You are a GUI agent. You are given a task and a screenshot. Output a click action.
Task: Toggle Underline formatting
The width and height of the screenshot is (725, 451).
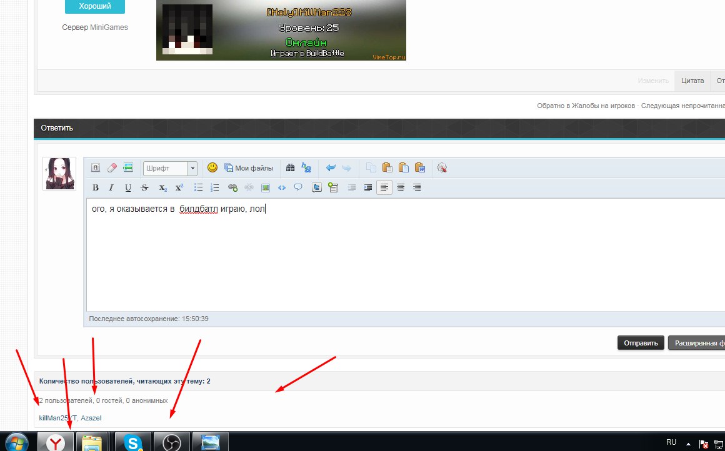pos(127,187)
